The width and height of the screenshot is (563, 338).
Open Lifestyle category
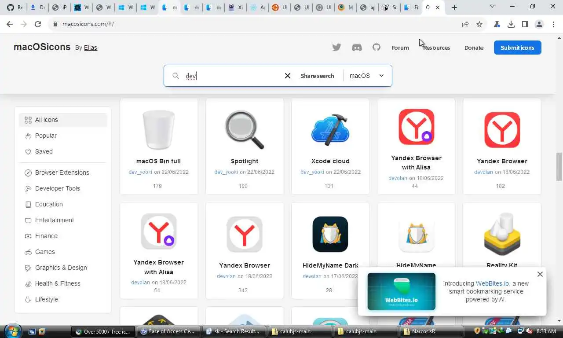pyautogui.click(x=63, y=299)
